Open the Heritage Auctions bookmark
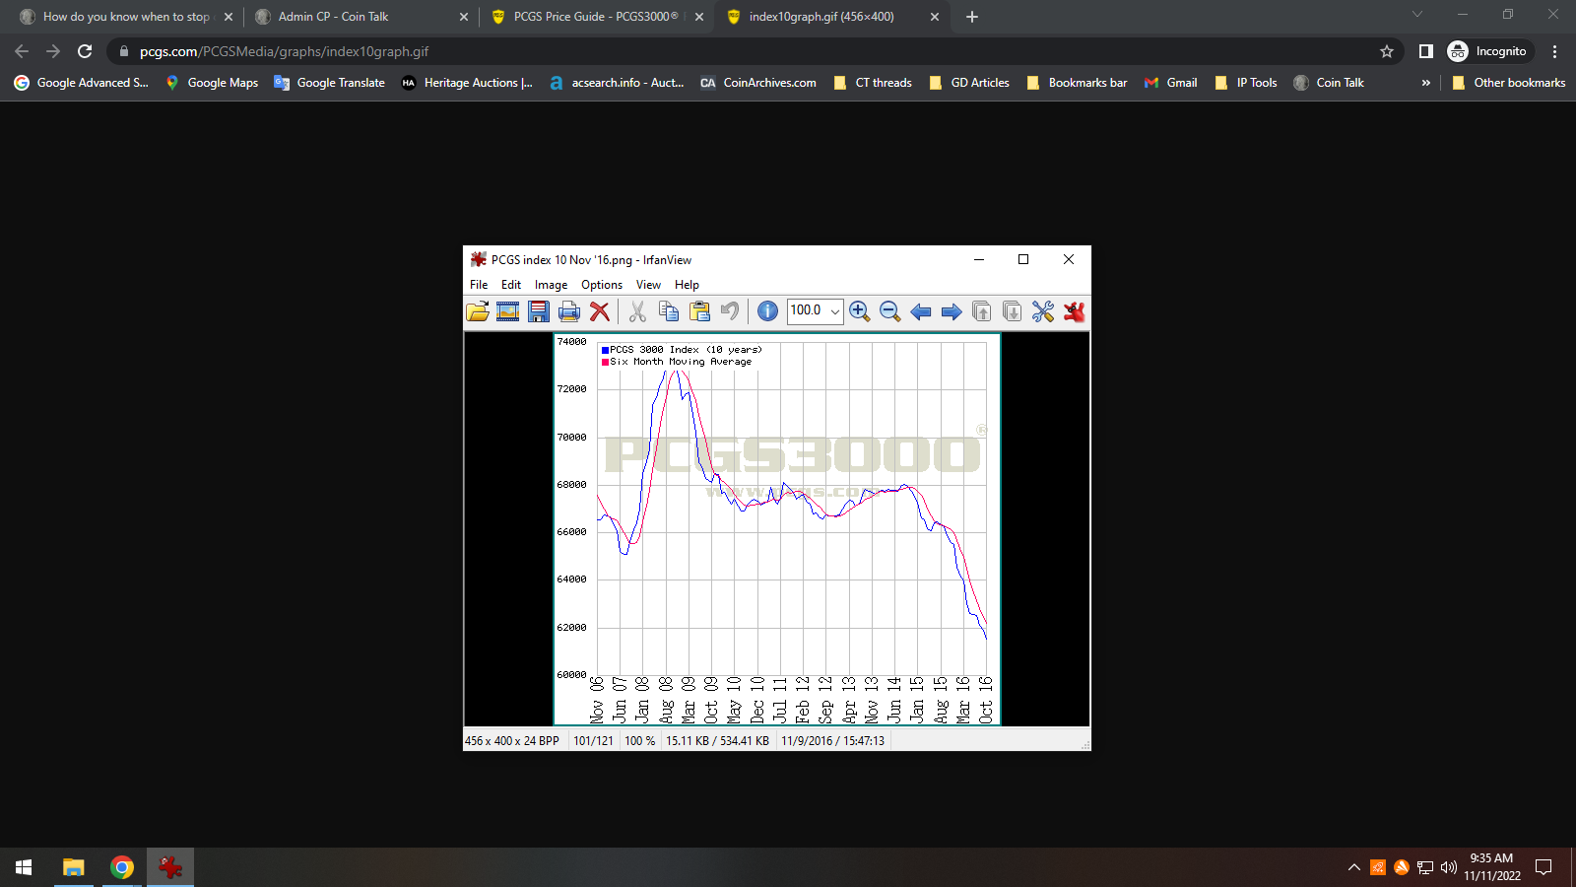 point(468,83)
